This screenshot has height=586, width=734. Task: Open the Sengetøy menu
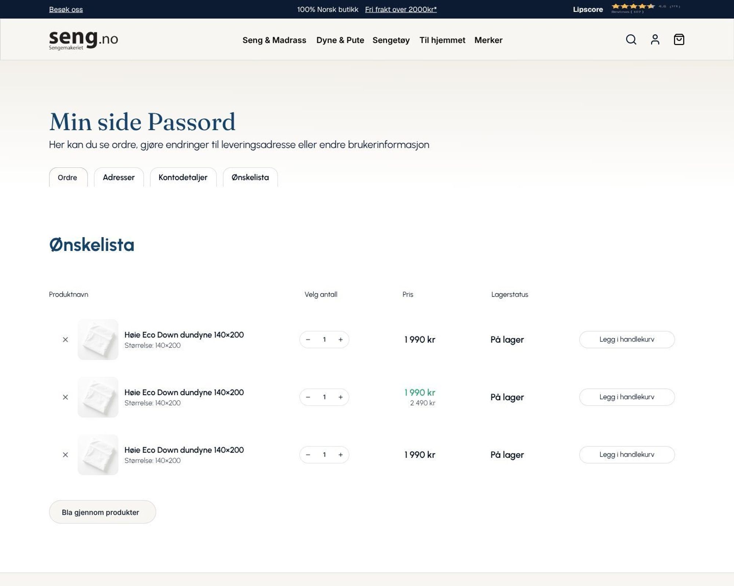391,40
